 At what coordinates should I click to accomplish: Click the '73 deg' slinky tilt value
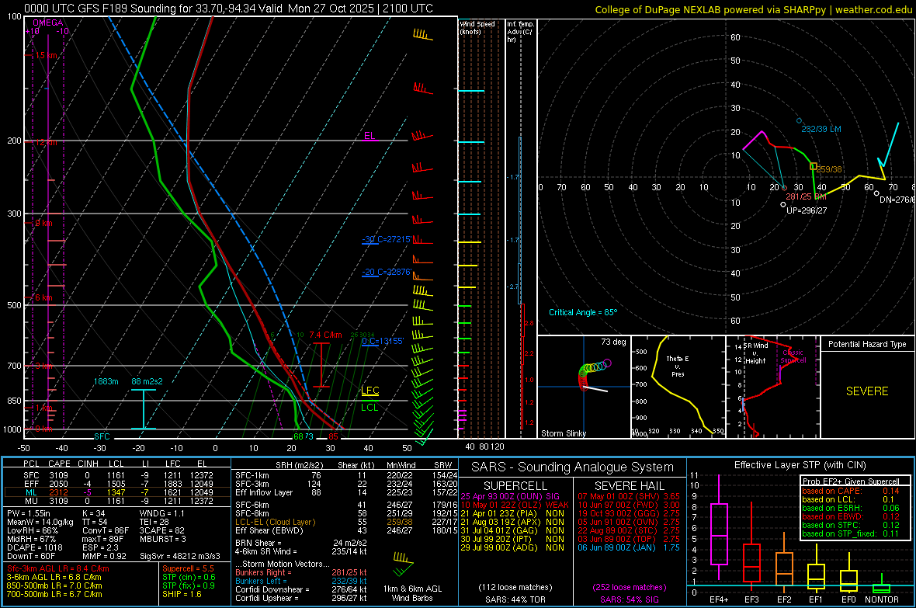[x=613, y=342]
